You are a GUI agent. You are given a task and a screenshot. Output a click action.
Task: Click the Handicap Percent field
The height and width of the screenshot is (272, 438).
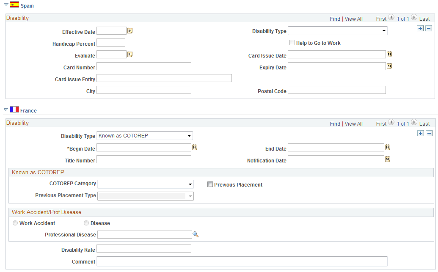tap(111, 43)
